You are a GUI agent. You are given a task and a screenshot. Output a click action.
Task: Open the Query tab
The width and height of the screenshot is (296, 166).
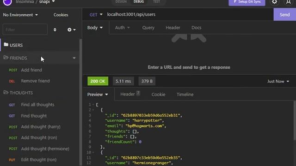pyautogui.click(x=148, y=28)
